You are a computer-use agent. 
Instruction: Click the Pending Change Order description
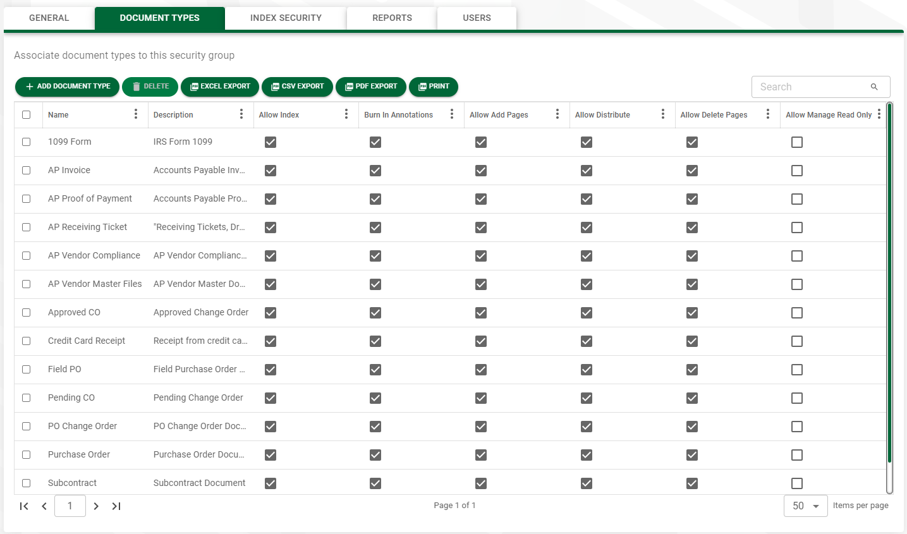198,397
